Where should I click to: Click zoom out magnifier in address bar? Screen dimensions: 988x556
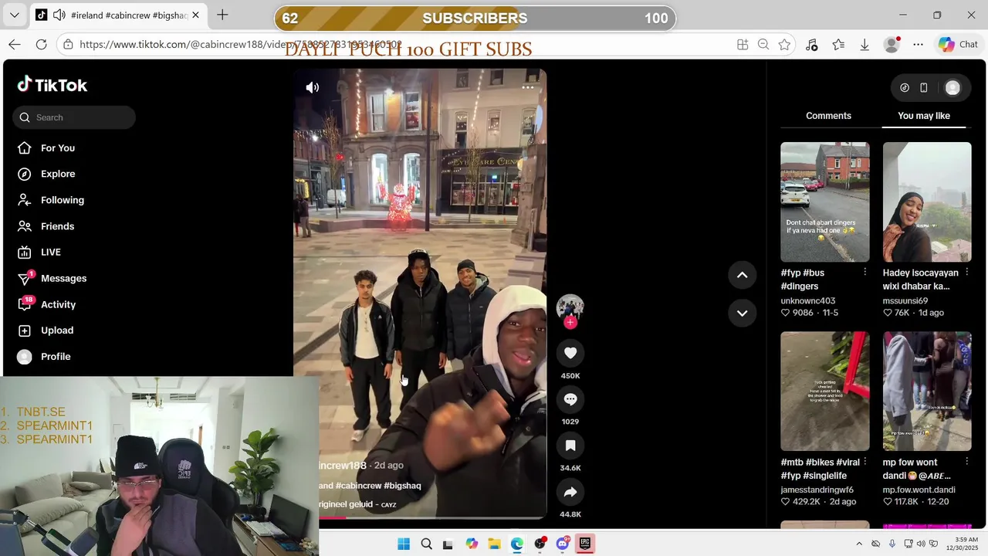(763, 45)
